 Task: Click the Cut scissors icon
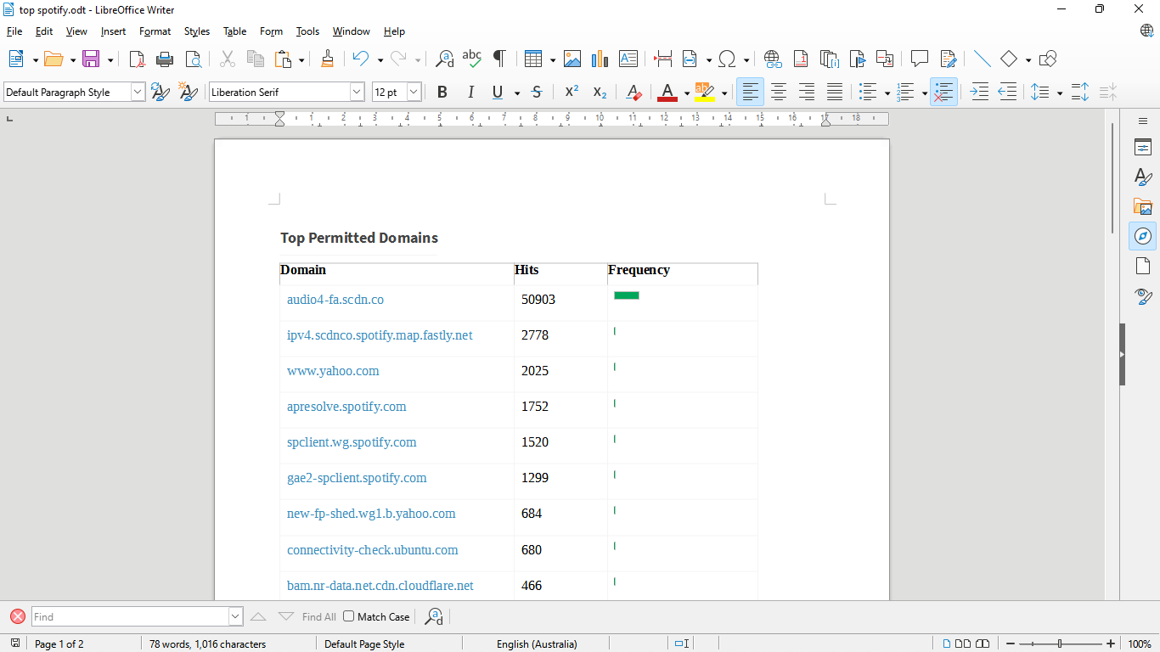(x=227, y=59)
